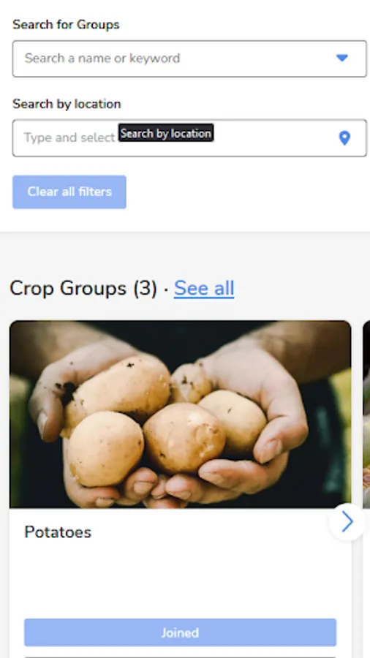Select the Potatoes group title
The image size is (370, 658).
[x=58, y=532]
